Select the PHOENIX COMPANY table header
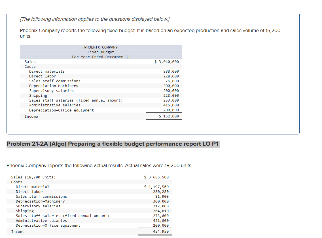 tap(101, 47)
